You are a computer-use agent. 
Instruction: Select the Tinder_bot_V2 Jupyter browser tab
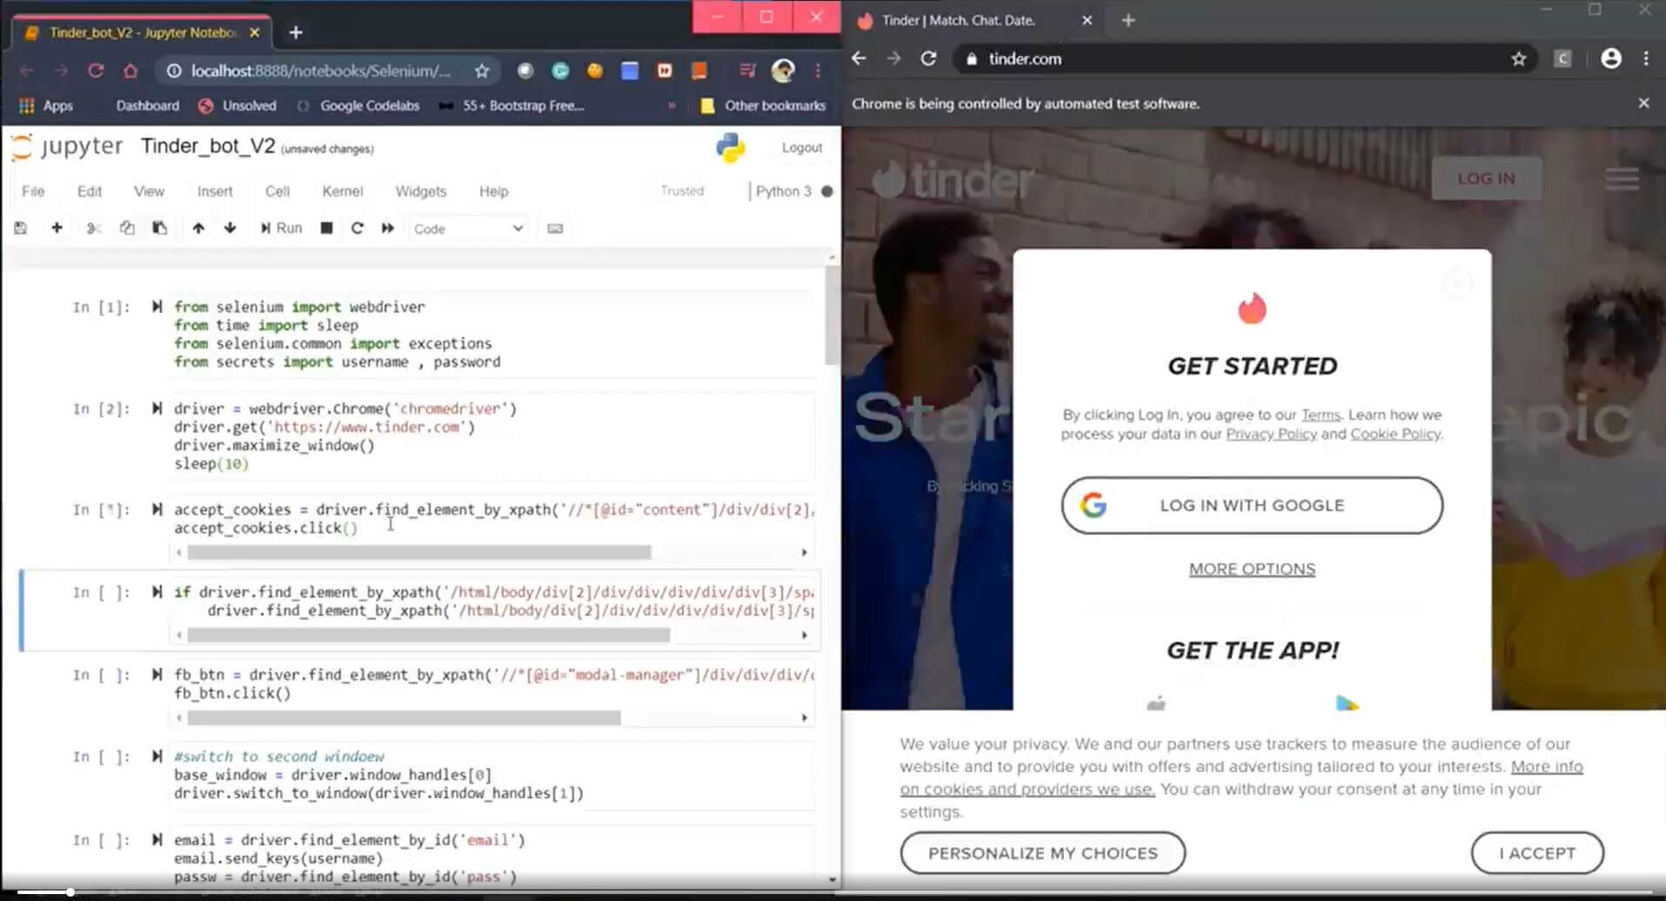141,32
